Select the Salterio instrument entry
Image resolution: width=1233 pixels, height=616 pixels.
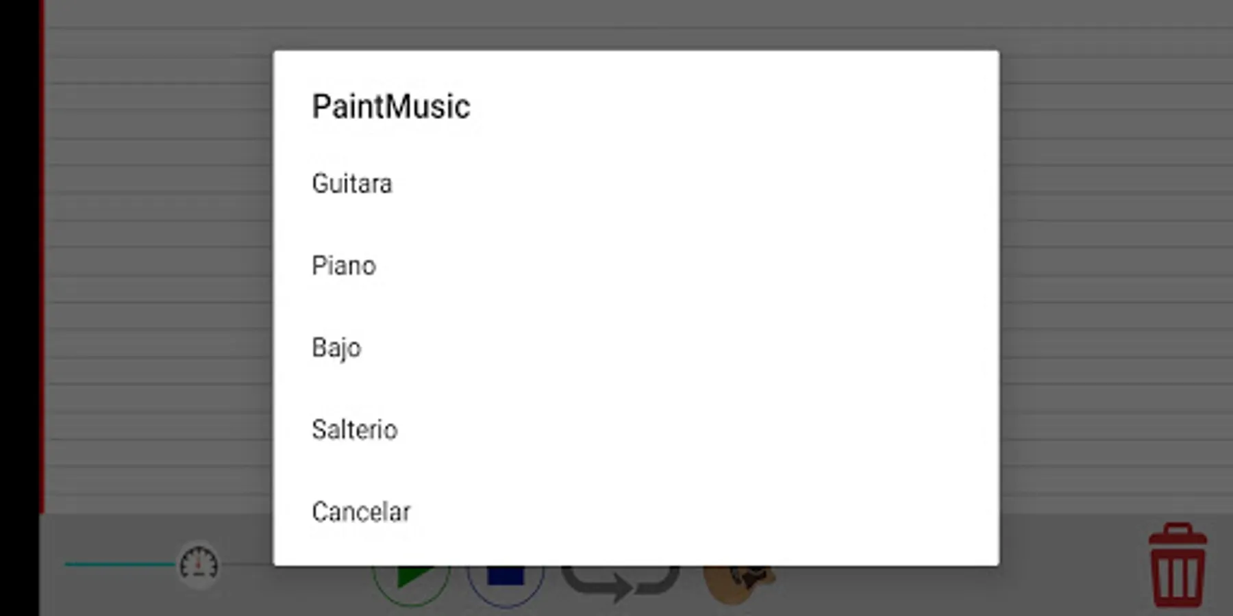[x=636, y=430]
